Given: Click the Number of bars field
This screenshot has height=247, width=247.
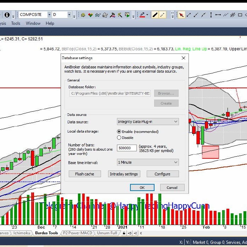Looking at the screenshot, I should (x=127, y=148).
